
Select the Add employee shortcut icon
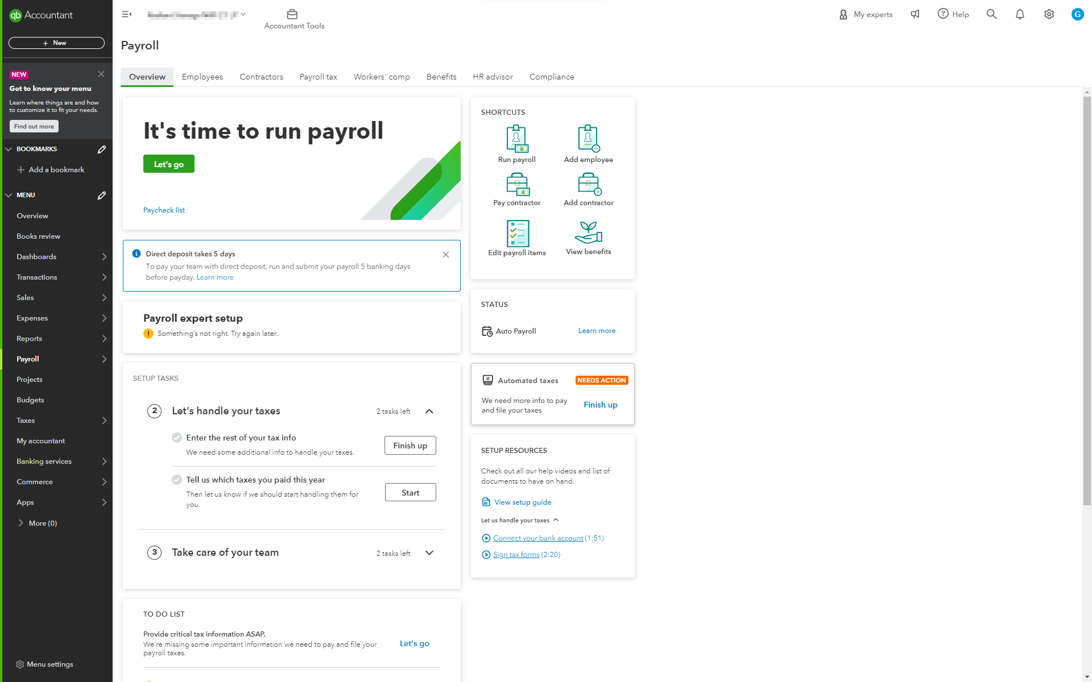pos(588,139)
